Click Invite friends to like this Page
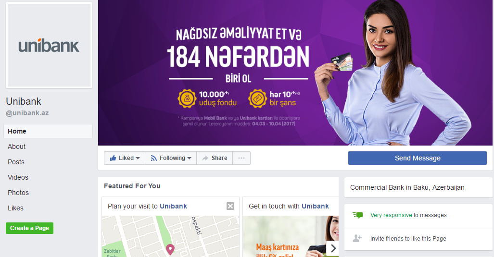The height and width of the screenshot is (257, 494). (x=408, y=239)
